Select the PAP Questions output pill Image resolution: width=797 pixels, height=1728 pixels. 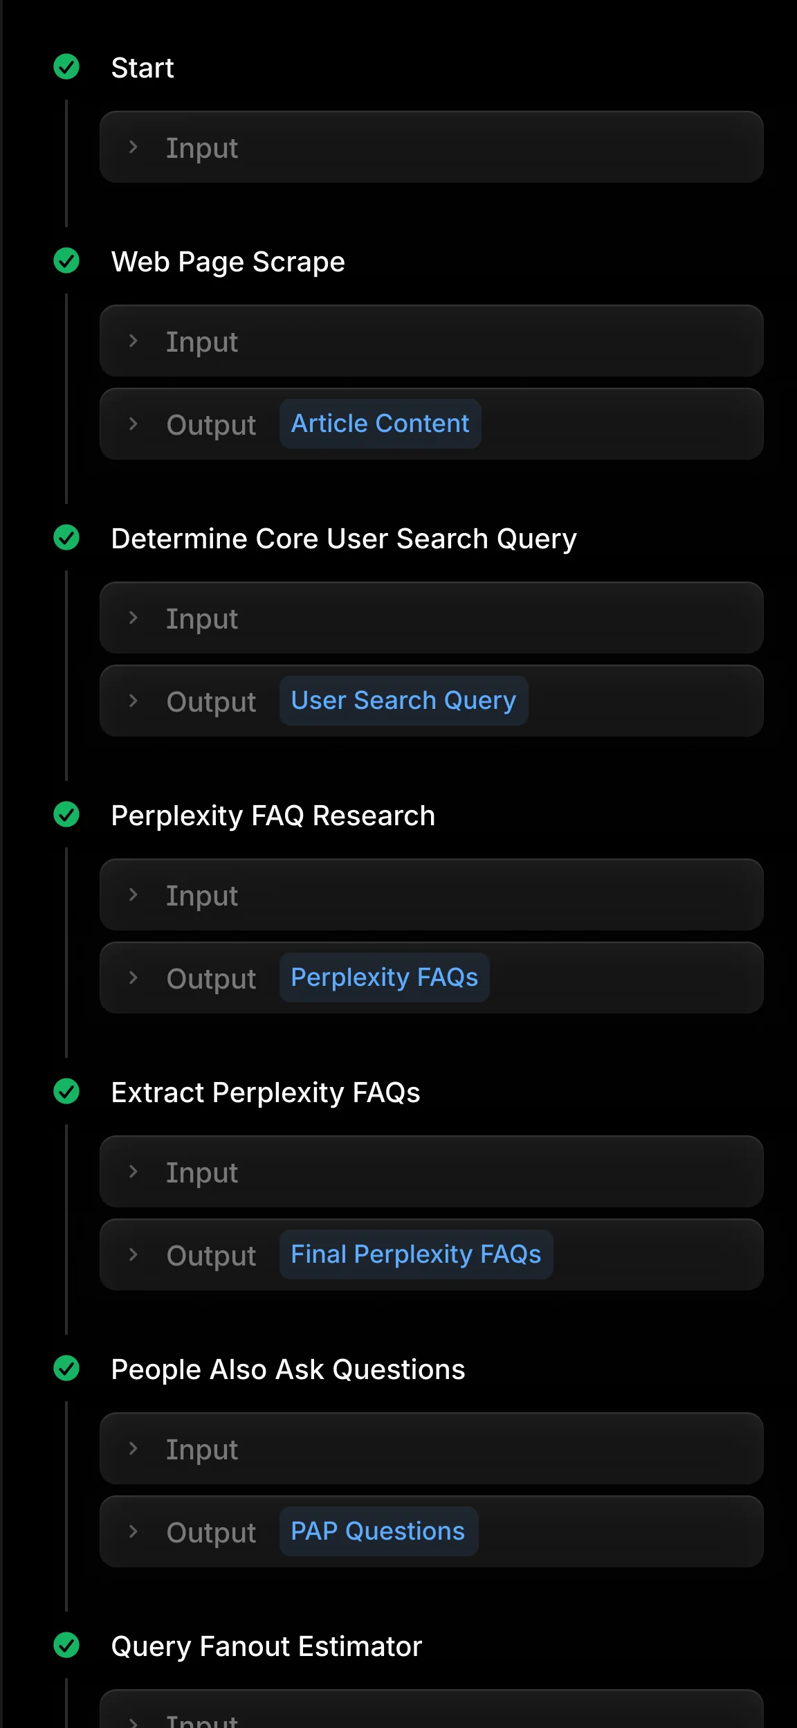tap(378, 1531)
